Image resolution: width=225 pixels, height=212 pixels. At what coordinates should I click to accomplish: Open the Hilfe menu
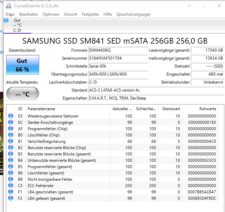pyautogui.click(x=108, y=14)
